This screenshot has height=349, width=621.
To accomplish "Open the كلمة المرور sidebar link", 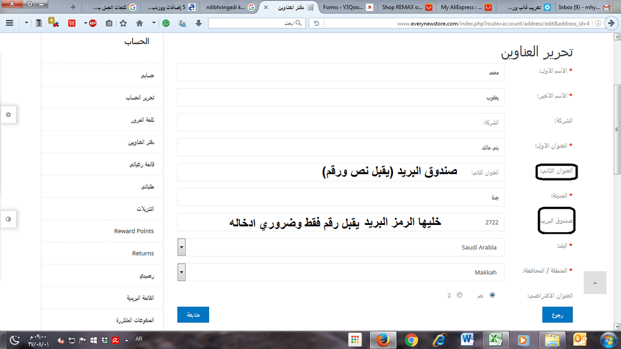I will 143,120.
